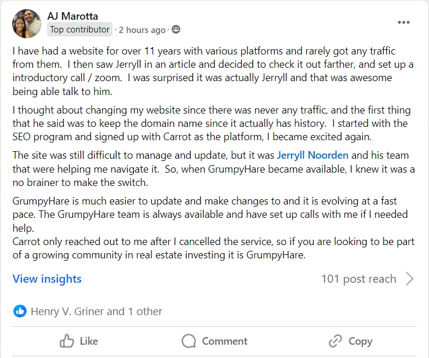Open the Jerryll Noorden tagged profile link
429x358 pixels.
pyautogui.click(x=314, y=155)
